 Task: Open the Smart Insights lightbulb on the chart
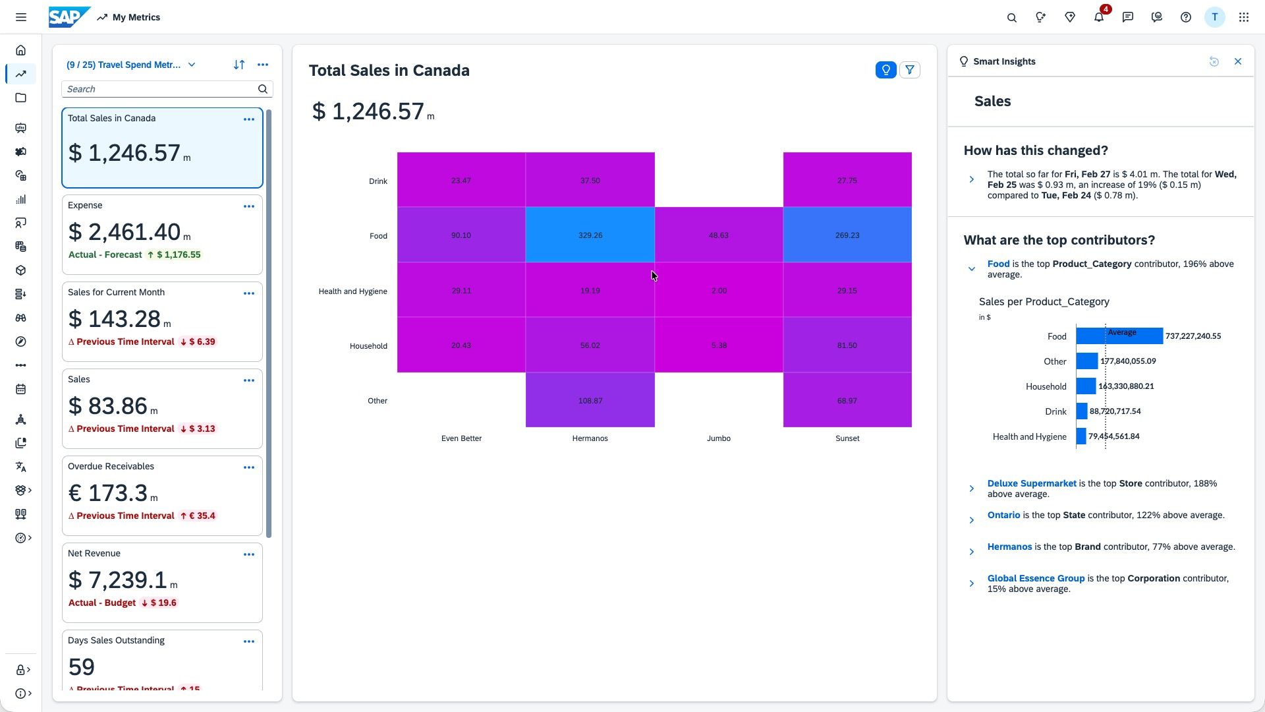(885, 69)
